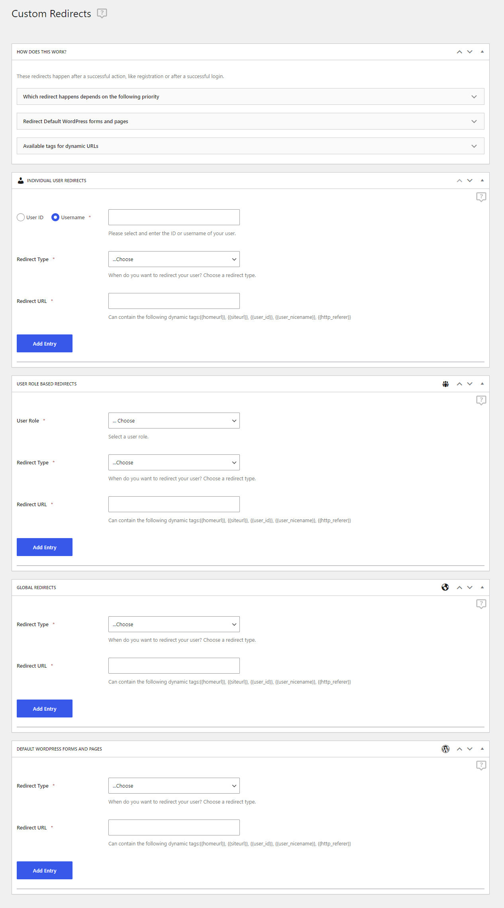The image size is (504, 908).
Task: Open Redirect Type dropdown in Individual User Redirects
Action: click(174, 259)
